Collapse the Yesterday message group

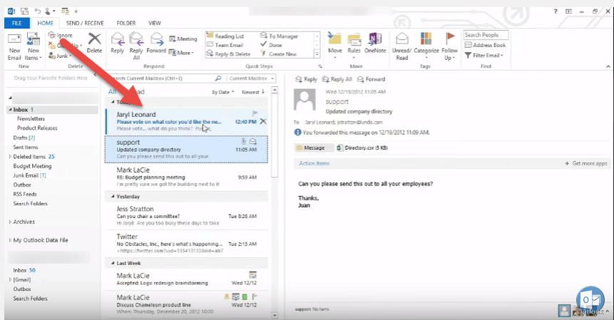pyautogui.click(x=113, y=197)
